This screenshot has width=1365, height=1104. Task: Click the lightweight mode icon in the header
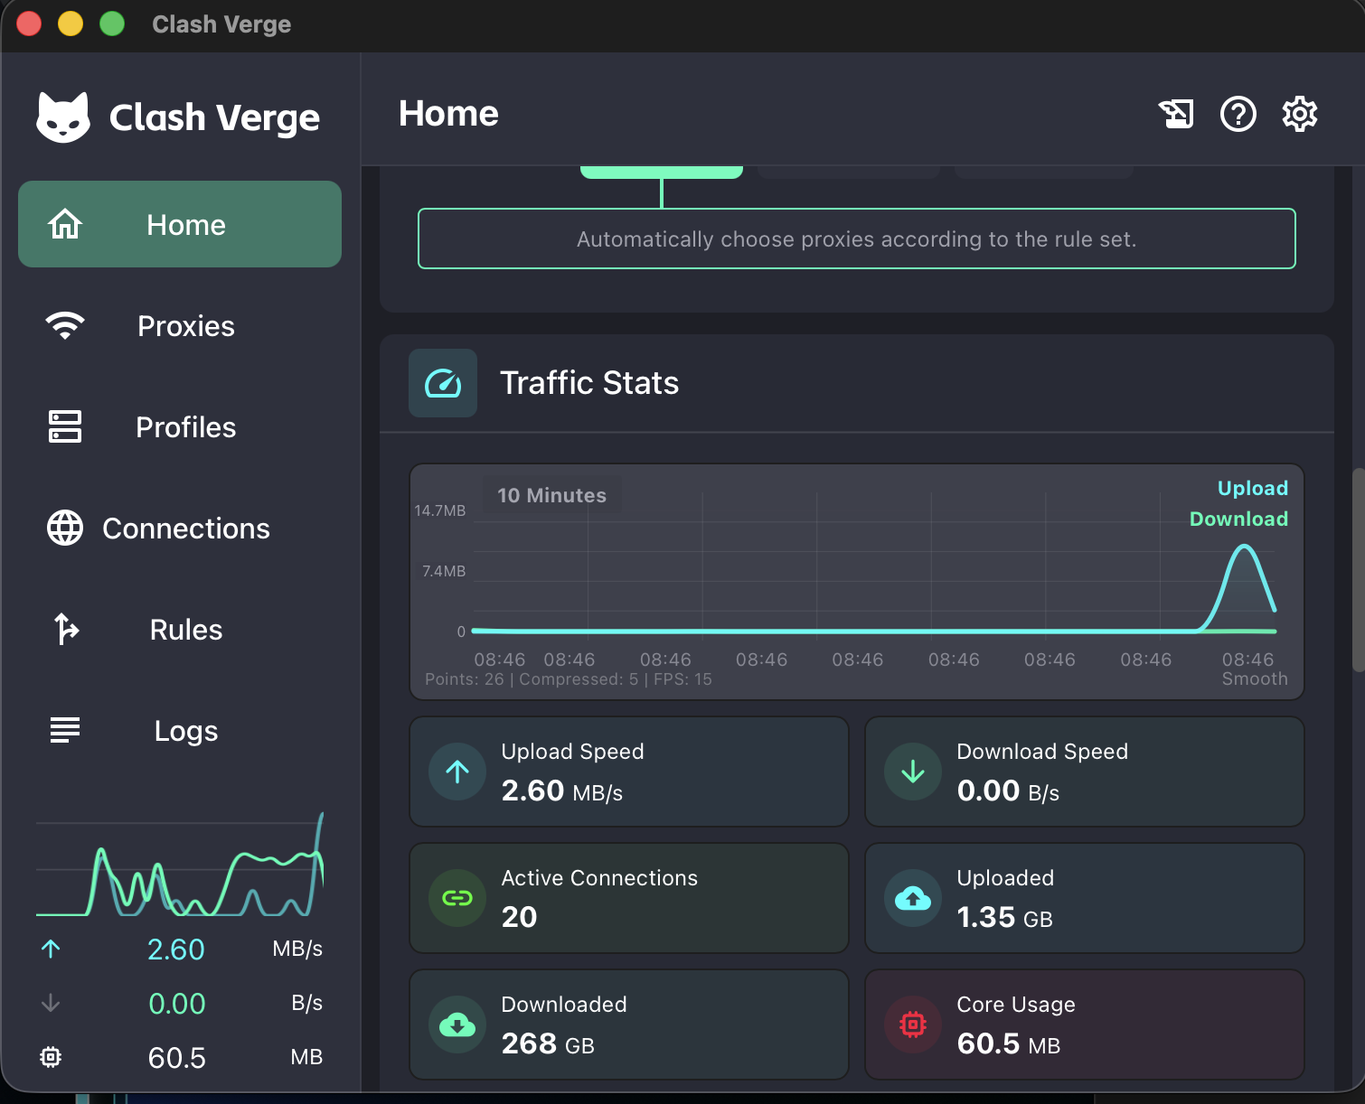[1176, 114]
